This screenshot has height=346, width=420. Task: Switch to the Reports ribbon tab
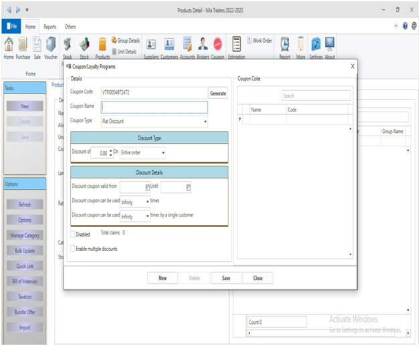[x=49, y=27]
